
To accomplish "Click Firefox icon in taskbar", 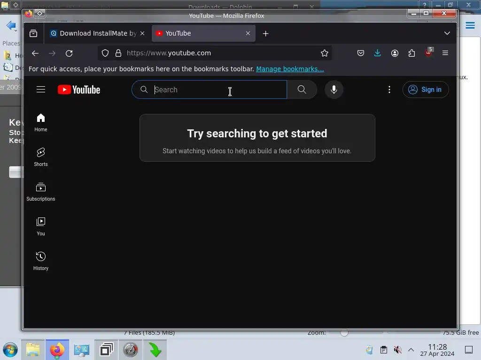I will click(x=57, y=350).
